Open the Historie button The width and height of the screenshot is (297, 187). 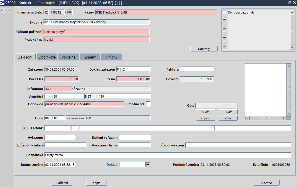pyautogui.click(x=267, y=183)
